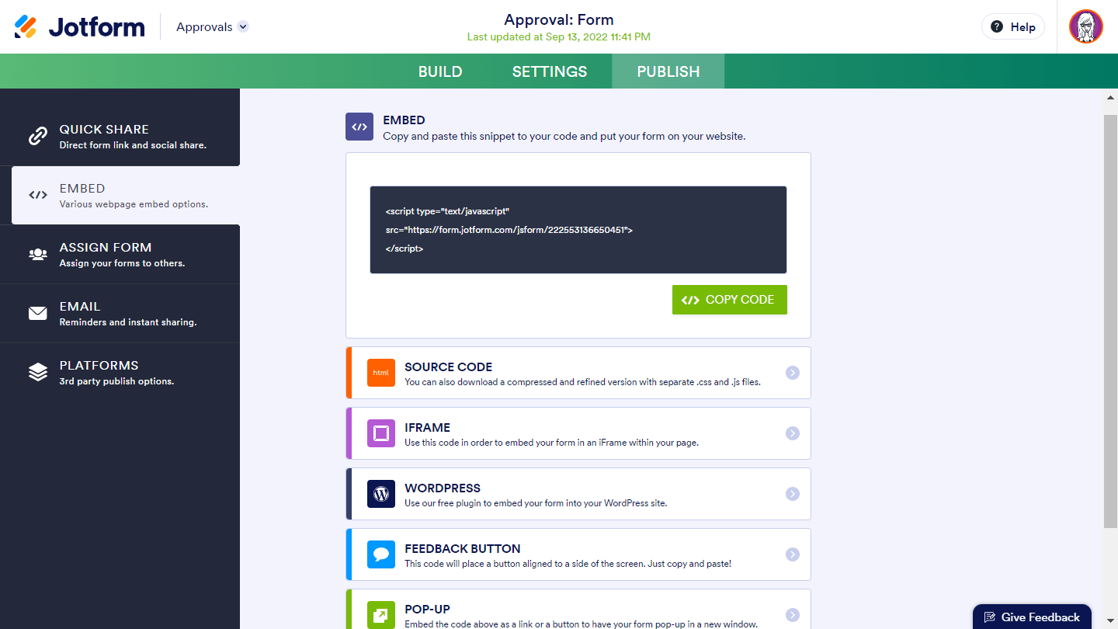Click the purple iFrame icon
Image resolution: width=1118 pixels, height=629 pixels.
click(x=381, y=433)
